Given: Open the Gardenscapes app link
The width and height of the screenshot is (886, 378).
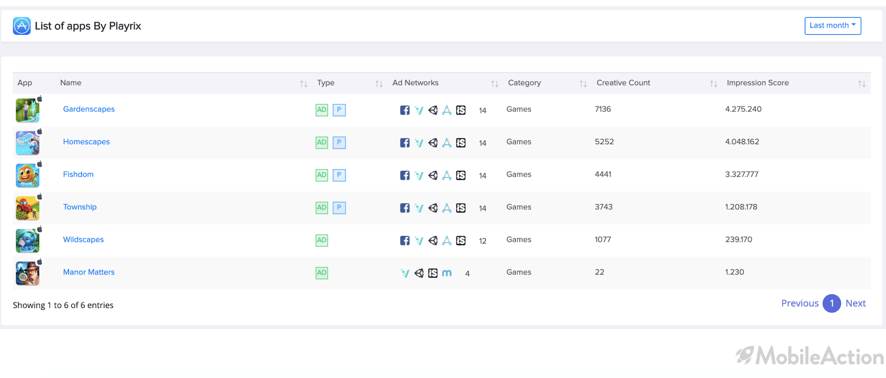Looking at the screenshot, I should (89, 109).
